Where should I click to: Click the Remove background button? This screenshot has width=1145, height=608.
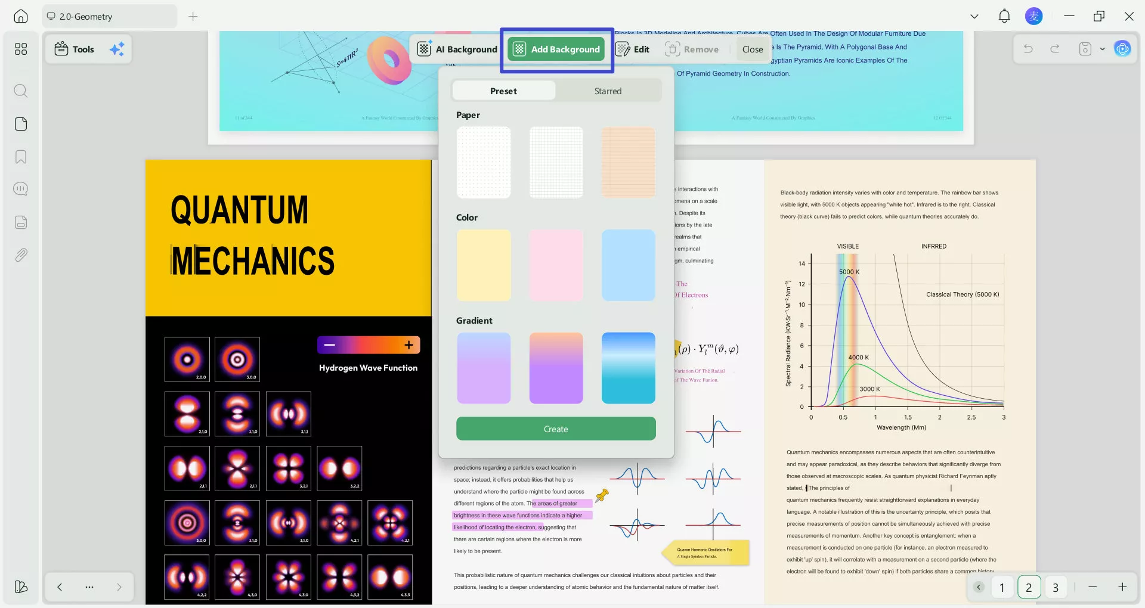tap(692, 49)
